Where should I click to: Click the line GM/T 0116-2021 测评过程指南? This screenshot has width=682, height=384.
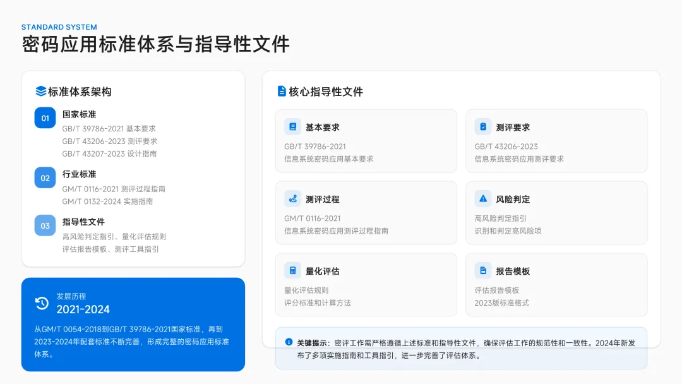tap(114, 189)
